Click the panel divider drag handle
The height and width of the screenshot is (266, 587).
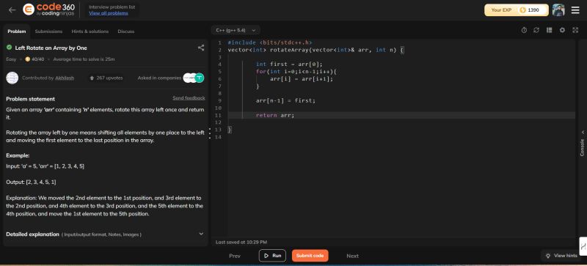[210, 133]
